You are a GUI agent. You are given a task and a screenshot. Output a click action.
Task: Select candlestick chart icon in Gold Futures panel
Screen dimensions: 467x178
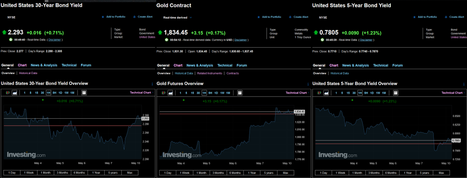(164, 93)
